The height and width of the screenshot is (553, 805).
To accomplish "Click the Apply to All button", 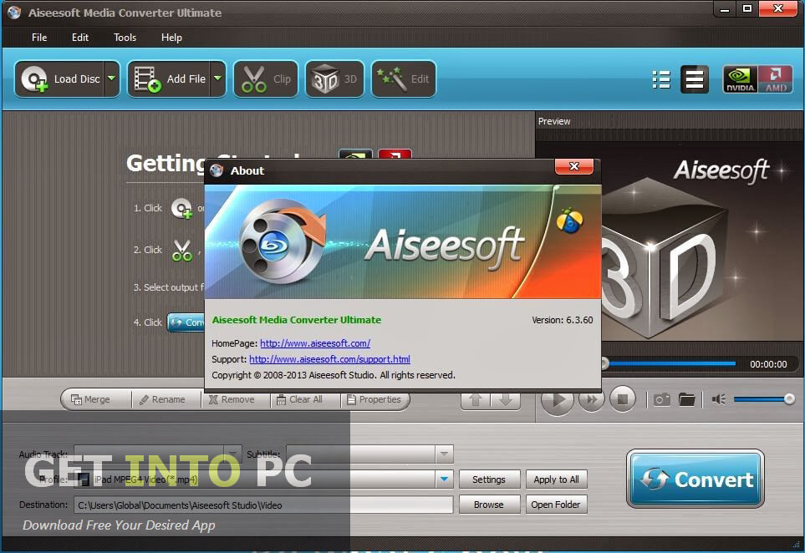I will click(556, 479).
